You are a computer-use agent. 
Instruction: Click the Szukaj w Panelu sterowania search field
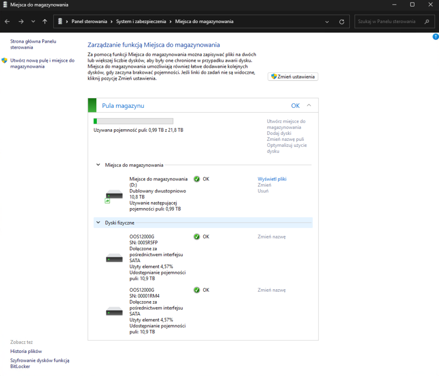pos(391,21)
